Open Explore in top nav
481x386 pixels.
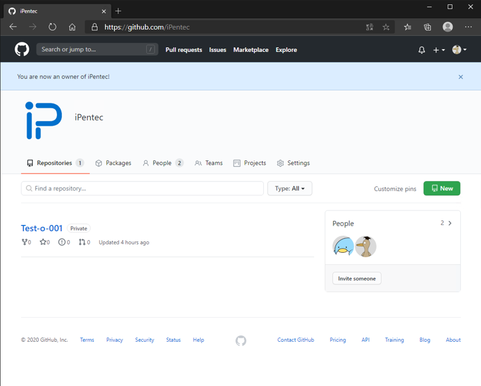tap(286, 49)
